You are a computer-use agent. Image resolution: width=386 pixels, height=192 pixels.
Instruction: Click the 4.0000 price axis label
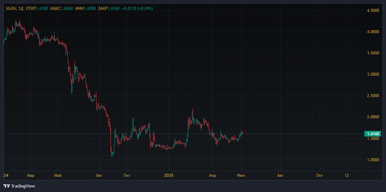pyautogui.click(x=373, y=32)
